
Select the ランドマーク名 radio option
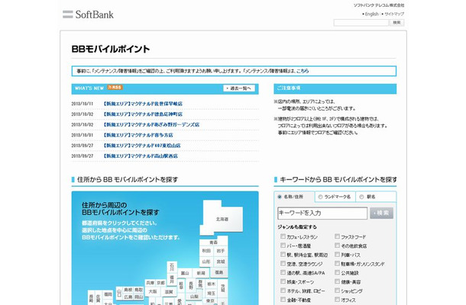coord(320,197)
